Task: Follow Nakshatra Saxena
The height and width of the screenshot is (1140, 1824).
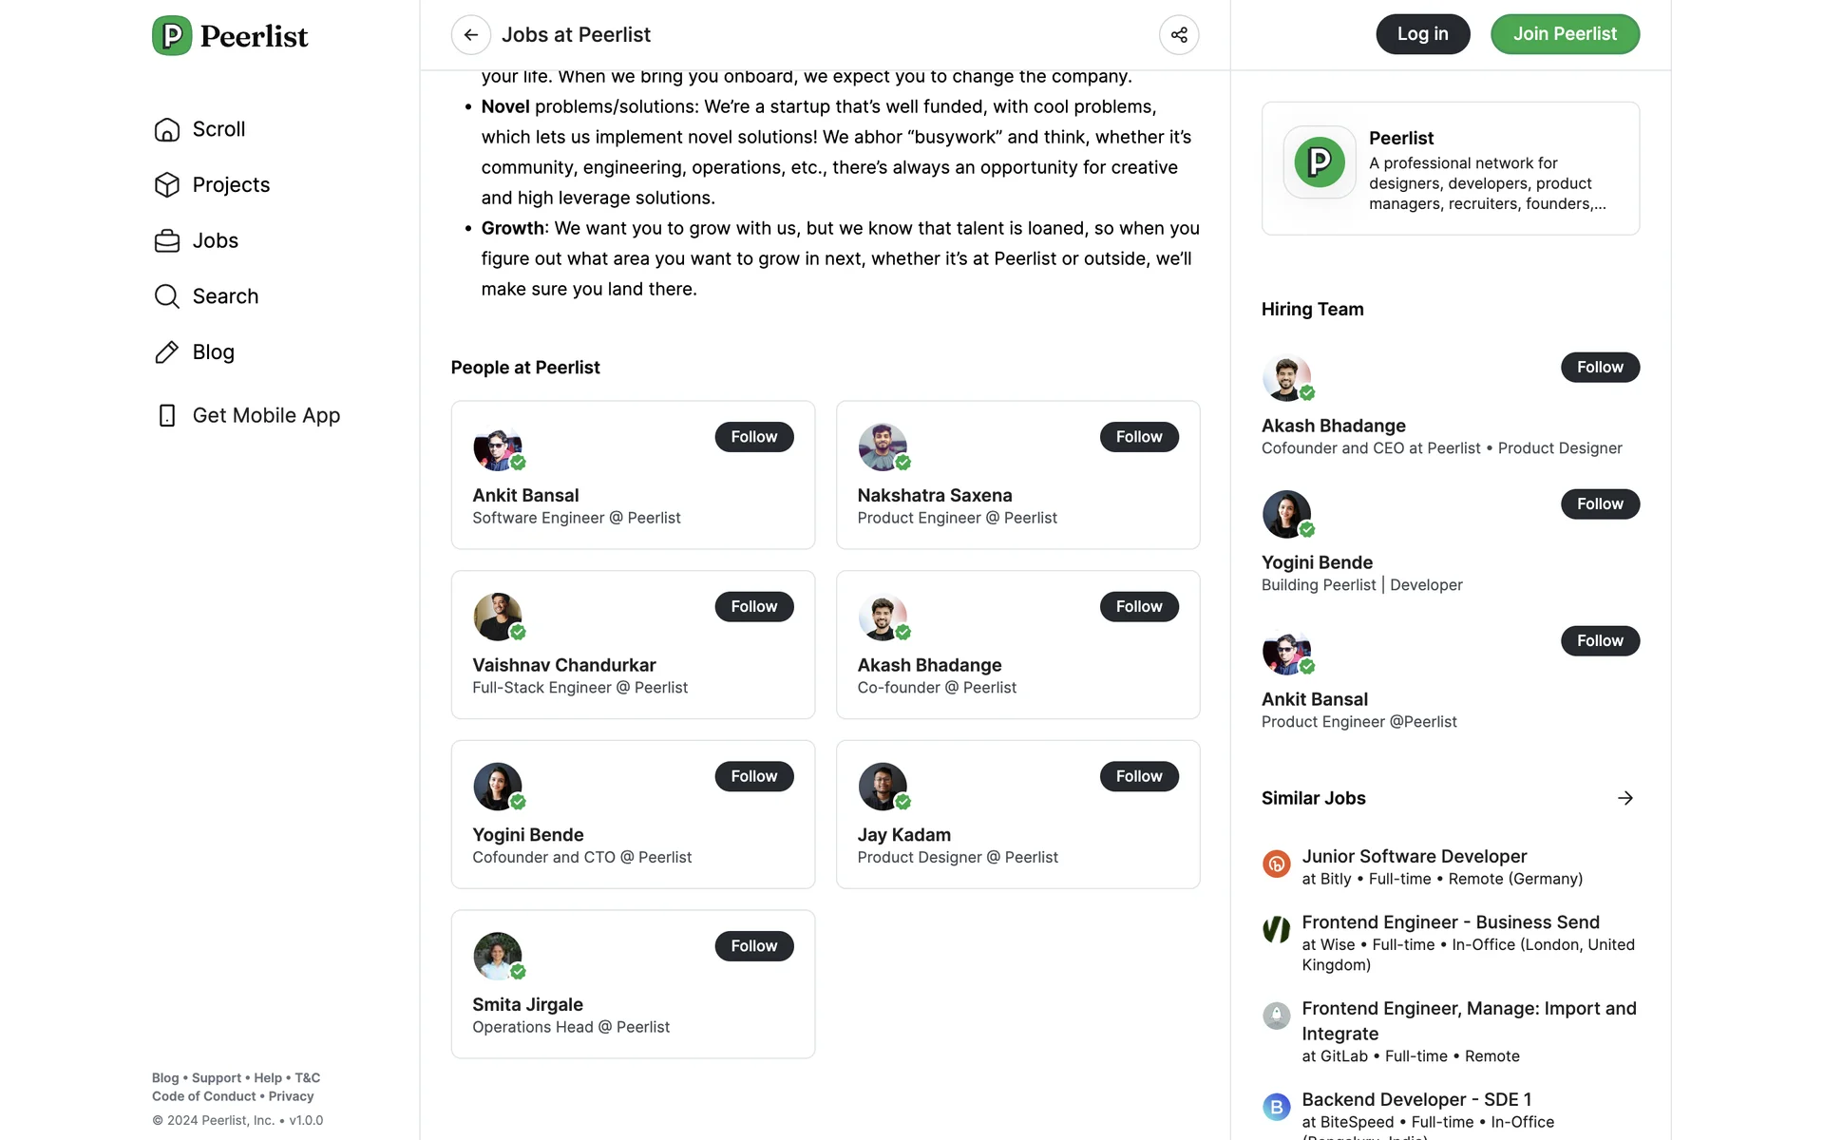Action: coord(1138,437)
